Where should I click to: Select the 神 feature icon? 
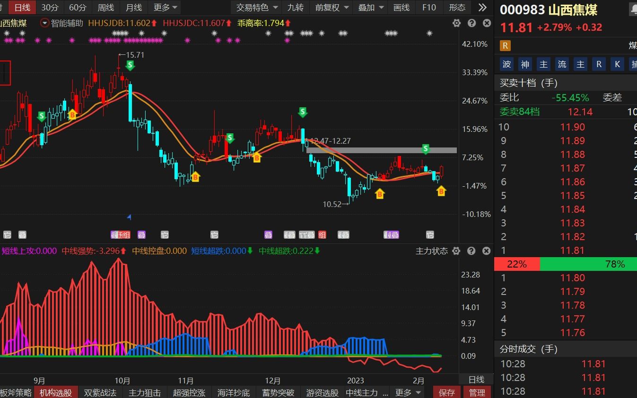pyautogui.click(x=525, y=64)
